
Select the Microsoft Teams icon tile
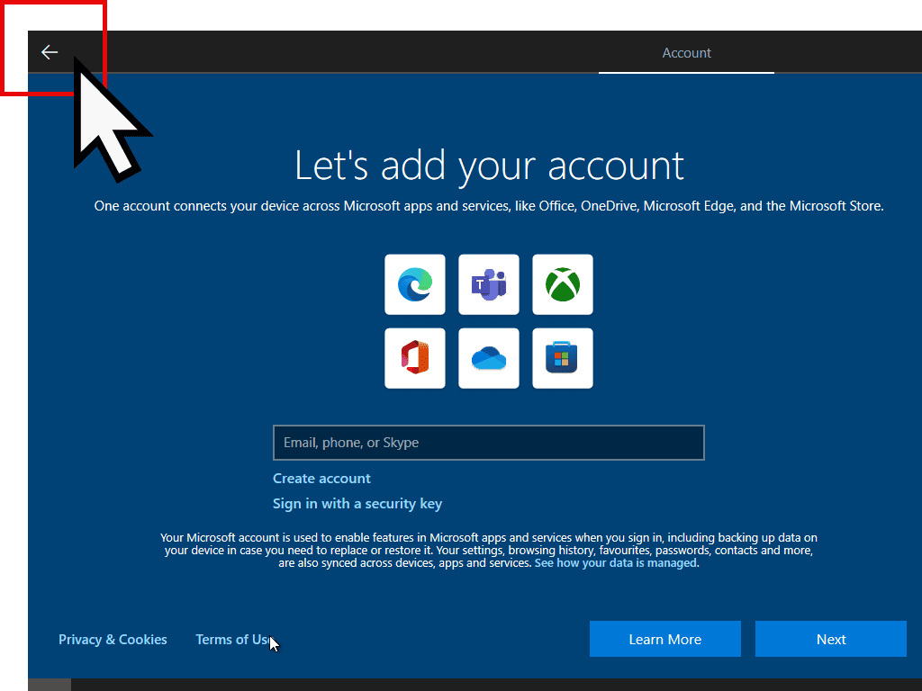[489, 284]
